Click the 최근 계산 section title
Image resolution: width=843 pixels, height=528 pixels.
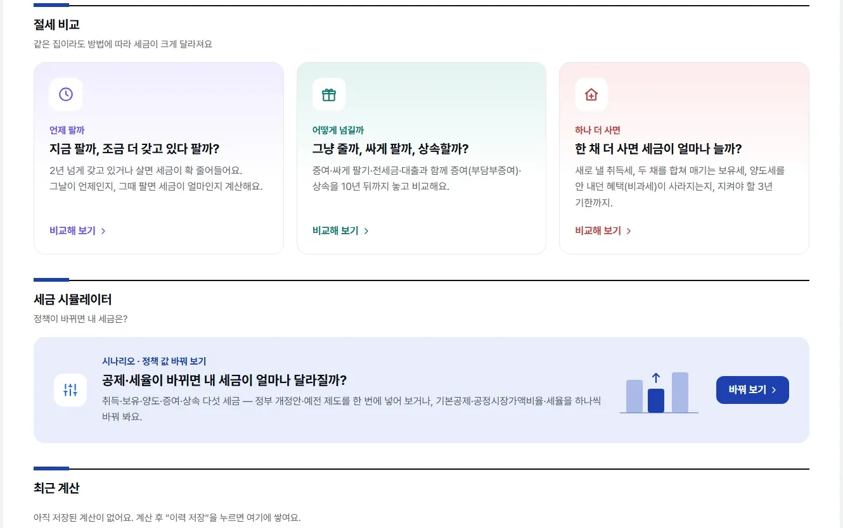(56, 488)
